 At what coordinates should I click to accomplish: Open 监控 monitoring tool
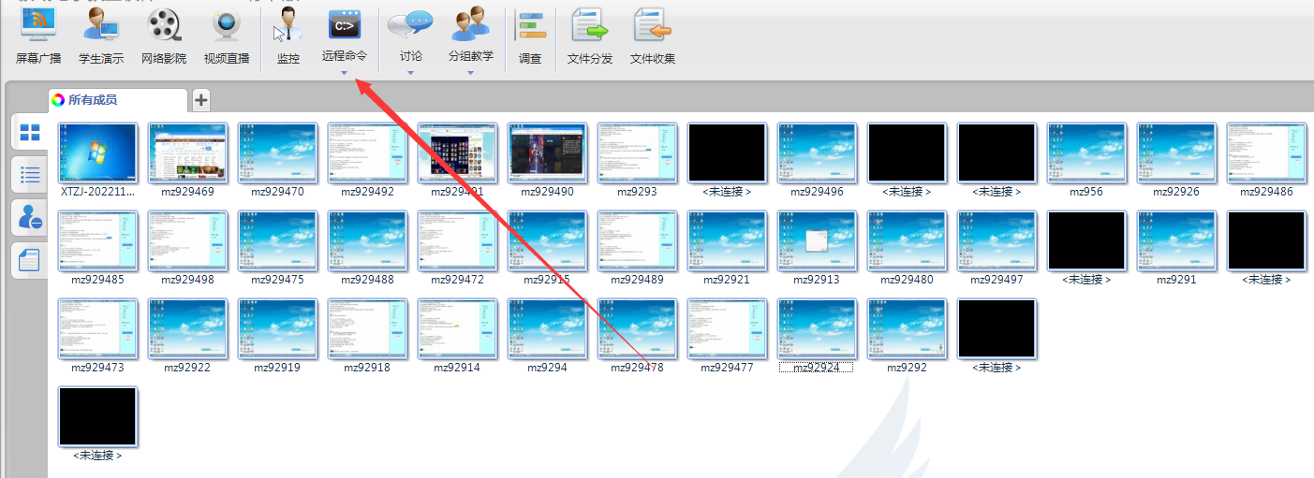(288, 37)
